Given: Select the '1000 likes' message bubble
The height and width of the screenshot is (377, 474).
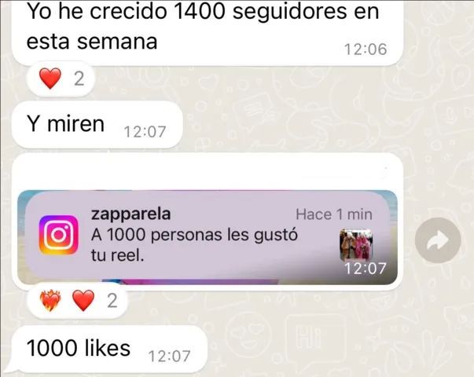Looking at the screenshot, I should click(109, 349).
